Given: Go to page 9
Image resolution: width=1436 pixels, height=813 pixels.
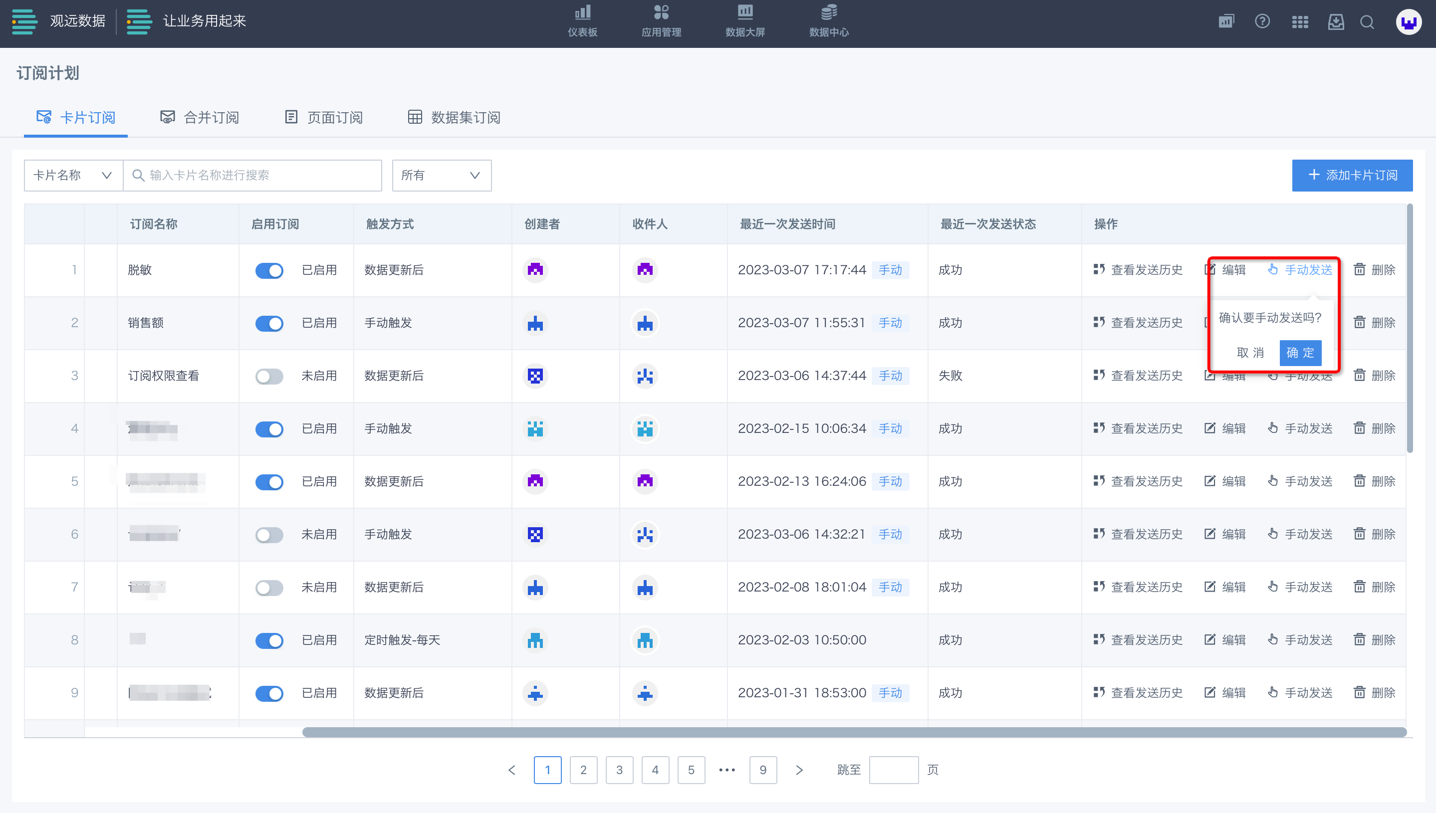Looking at the screenshot, I should pos(763,770).
